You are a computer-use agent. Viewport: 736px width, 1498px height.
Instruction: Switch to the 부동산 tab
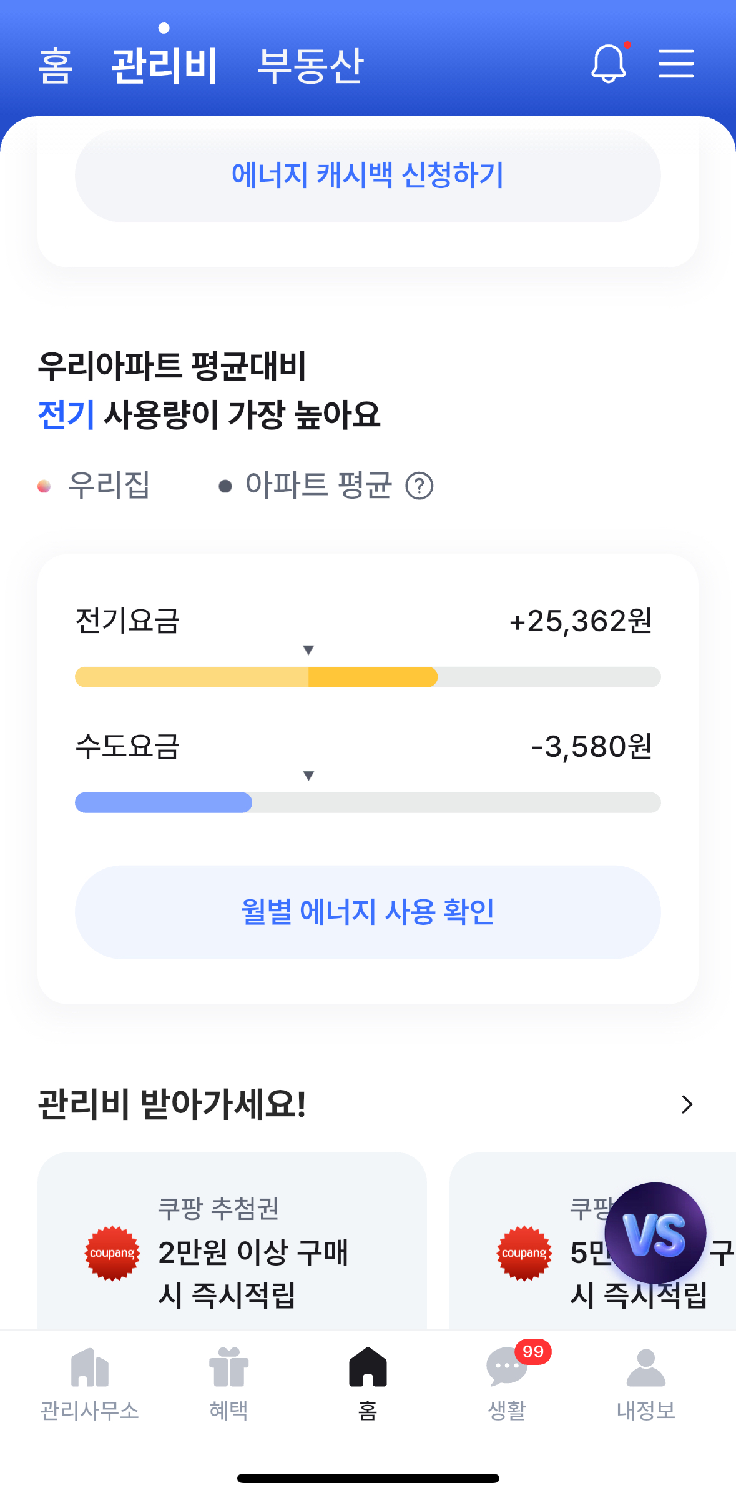coord(310,66)
